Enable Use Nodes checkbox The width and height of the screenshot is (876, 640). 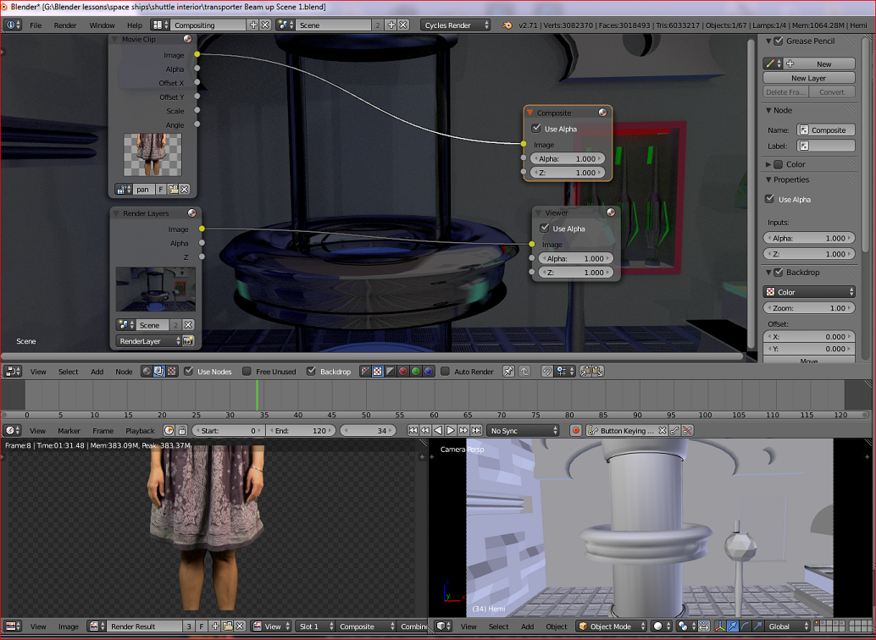pyautogui.click(x=189, y=371)
